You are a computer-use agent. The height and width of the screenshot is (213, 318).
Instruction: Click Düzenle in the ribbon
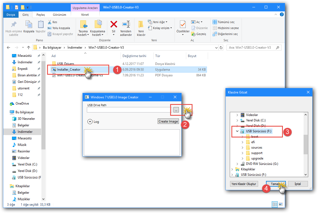click(x=200, y=28)
